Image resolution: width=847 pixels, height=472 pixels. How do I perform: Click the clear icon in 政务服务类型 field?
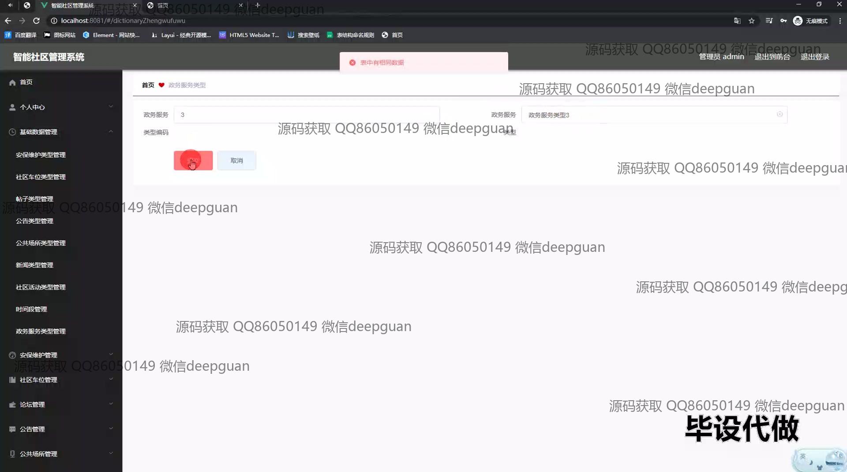tap(780, 114)
